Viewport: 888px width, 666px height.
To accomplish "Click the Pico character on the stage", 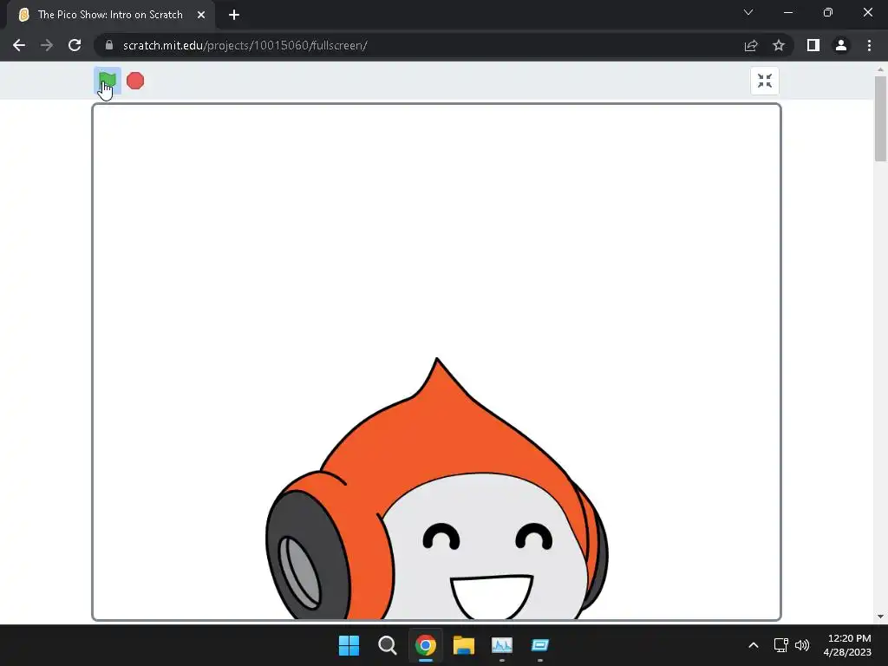I will 437,488.
